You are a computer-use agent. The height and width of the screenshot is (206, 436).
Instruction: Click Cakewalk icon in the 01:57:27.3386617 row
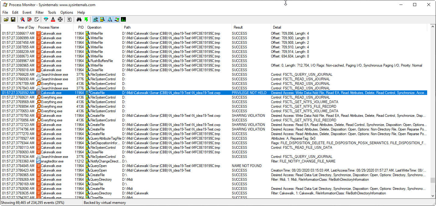[x=38, y=33]
